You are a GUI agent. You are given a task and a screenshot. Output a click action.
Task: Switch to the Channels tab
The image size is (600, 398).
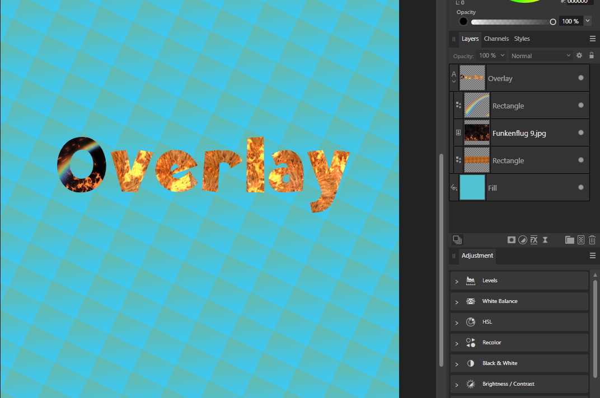496,39
